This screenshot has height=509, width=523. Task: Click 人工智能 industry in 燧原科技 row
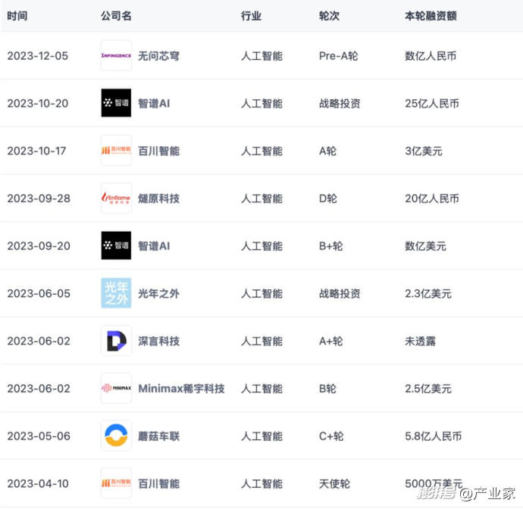pos(261,198)
